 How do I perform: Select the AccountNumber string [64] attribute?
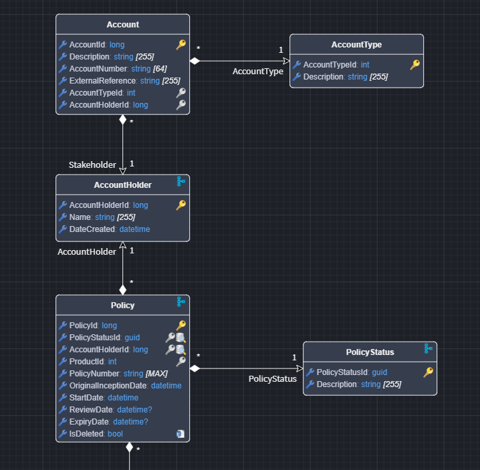118,69
